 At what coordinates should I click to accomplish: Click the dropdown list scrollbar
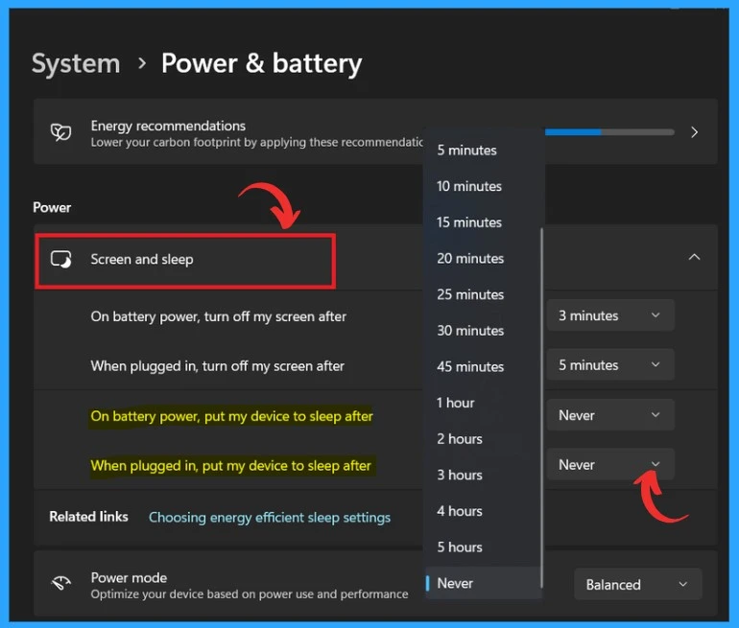(x=542, y=407)
